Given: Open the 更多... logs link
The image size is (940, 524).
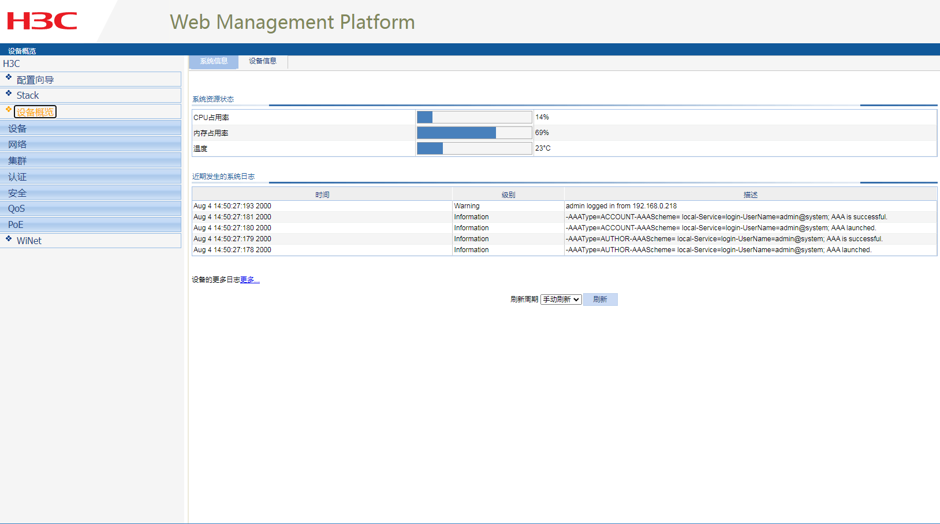Looking at the screenshot, I should tap(249, 280).
